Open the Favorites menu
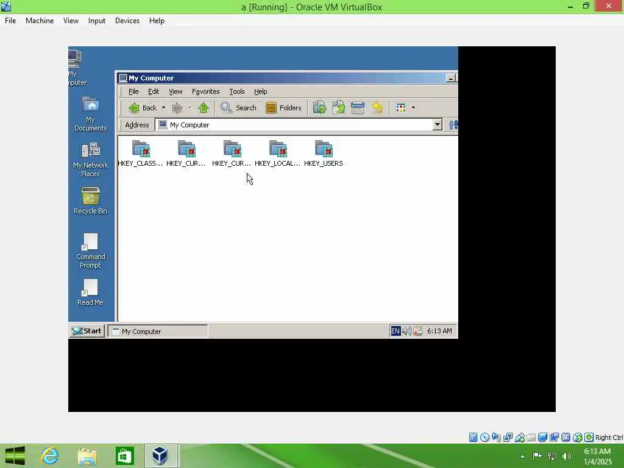624x468 pixels. 206,91
